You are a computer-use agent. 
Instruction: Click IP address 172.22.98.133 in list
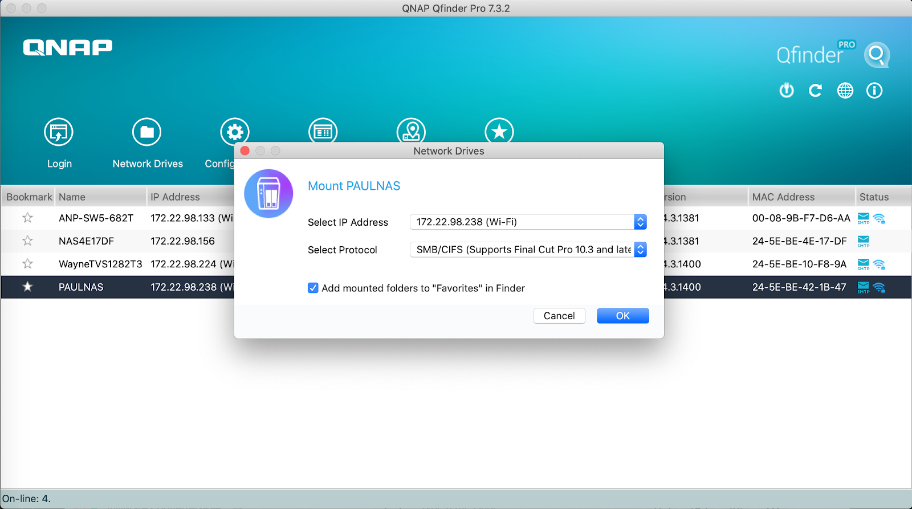[192, 218]
